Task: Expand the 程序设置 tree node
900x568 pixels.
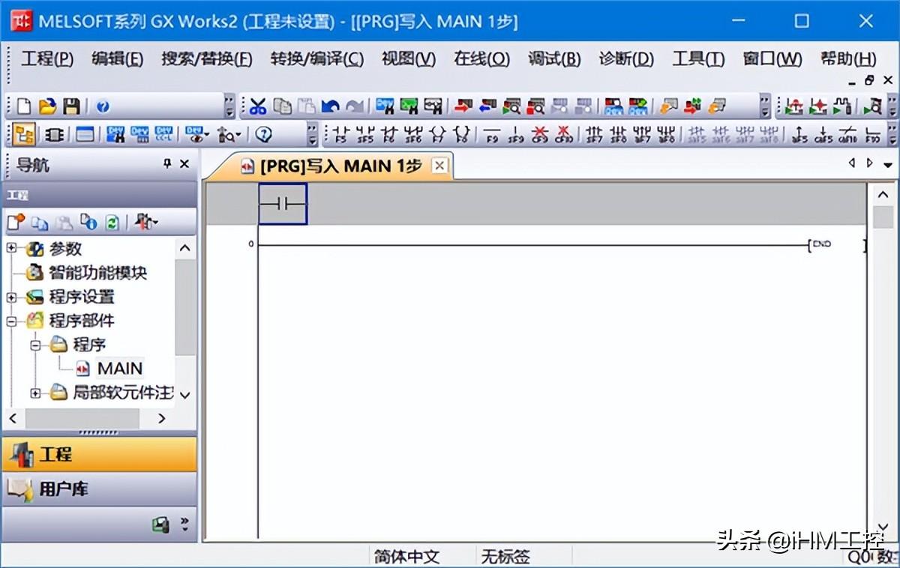Action: pos(11,297)
